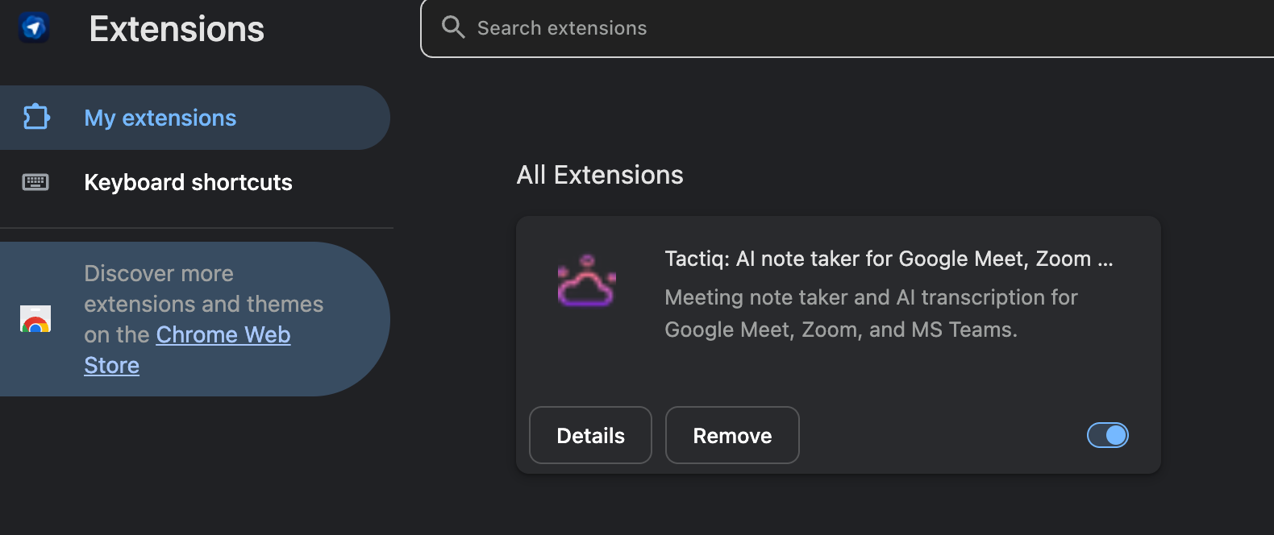
Task: Click the All Extensions heading
Action: [x=600, y=175]
